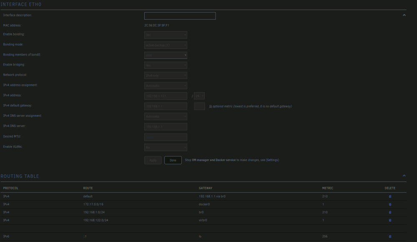Delete the 192.168.122.0/24 route
Viewport: 417px width, 242px height.
pos(390,220)
